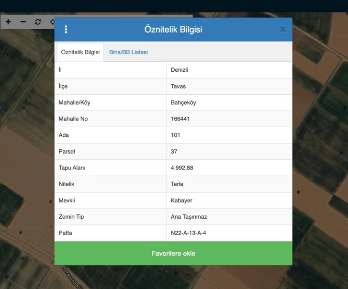
Task: Click the Parsel value 37
Action: tap(174, 151)
